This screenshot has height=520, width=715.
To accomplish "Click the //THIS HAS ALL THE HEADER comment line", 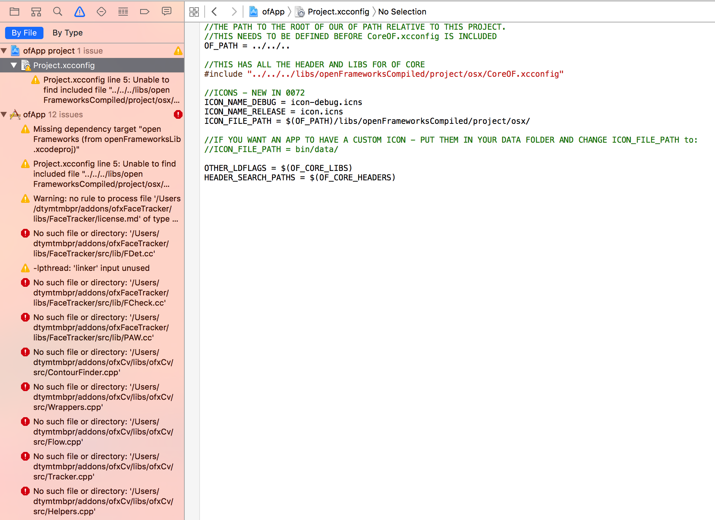I will tap(314, 65).
